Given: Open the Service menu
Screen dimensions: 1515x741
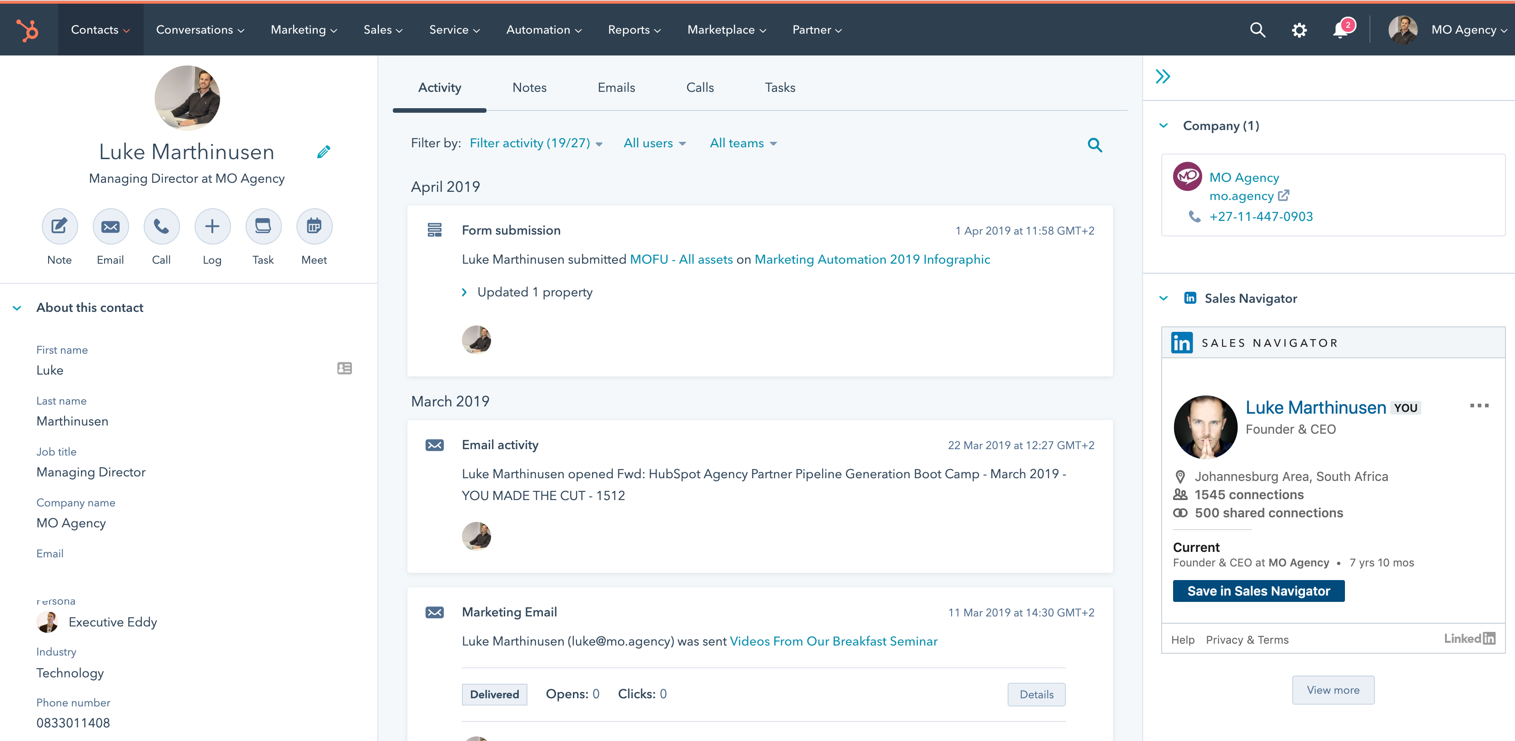Looking at the screenshot, I should [455, 30].
